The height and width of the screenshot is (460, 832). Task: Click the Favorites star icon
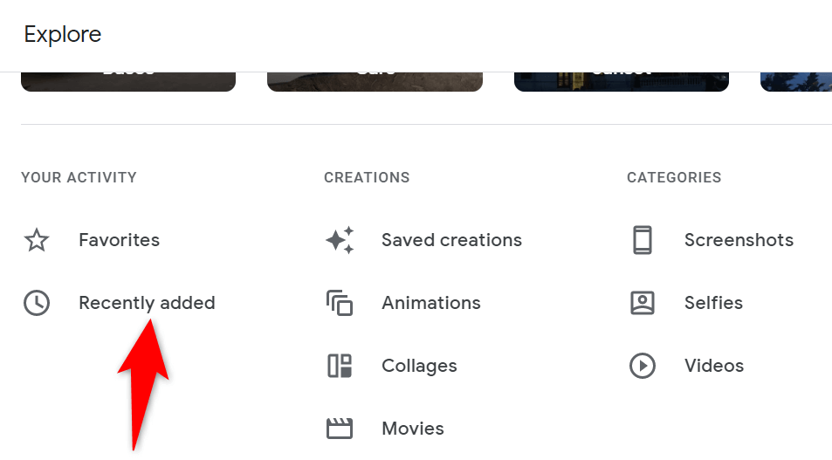(36, 240)
